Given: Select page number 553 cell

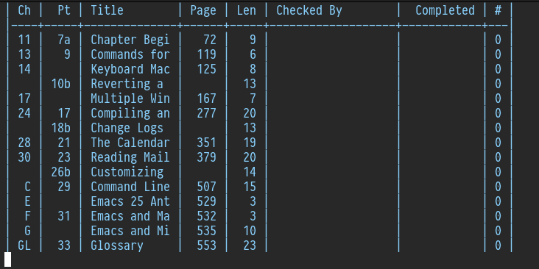Looking at the screenshot, I should 207,246.
